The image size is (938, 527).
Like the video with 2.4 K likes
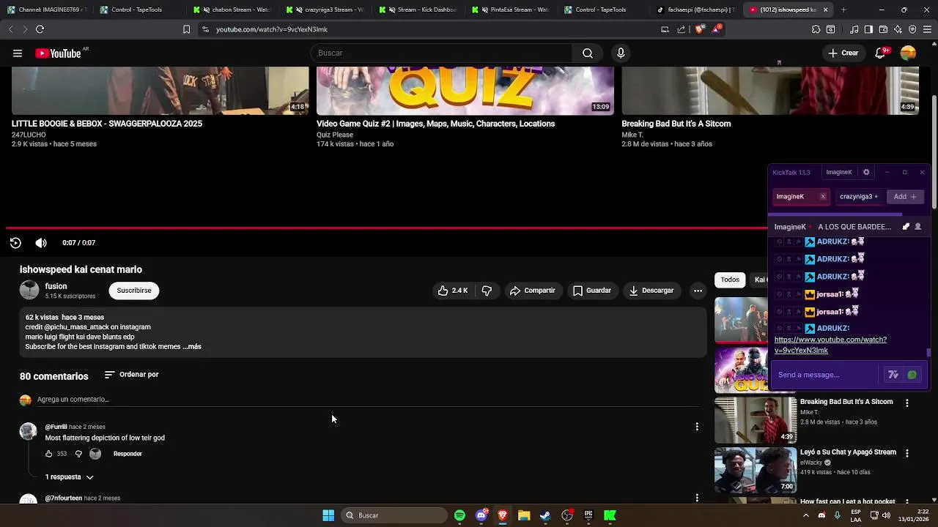(453, 291)
